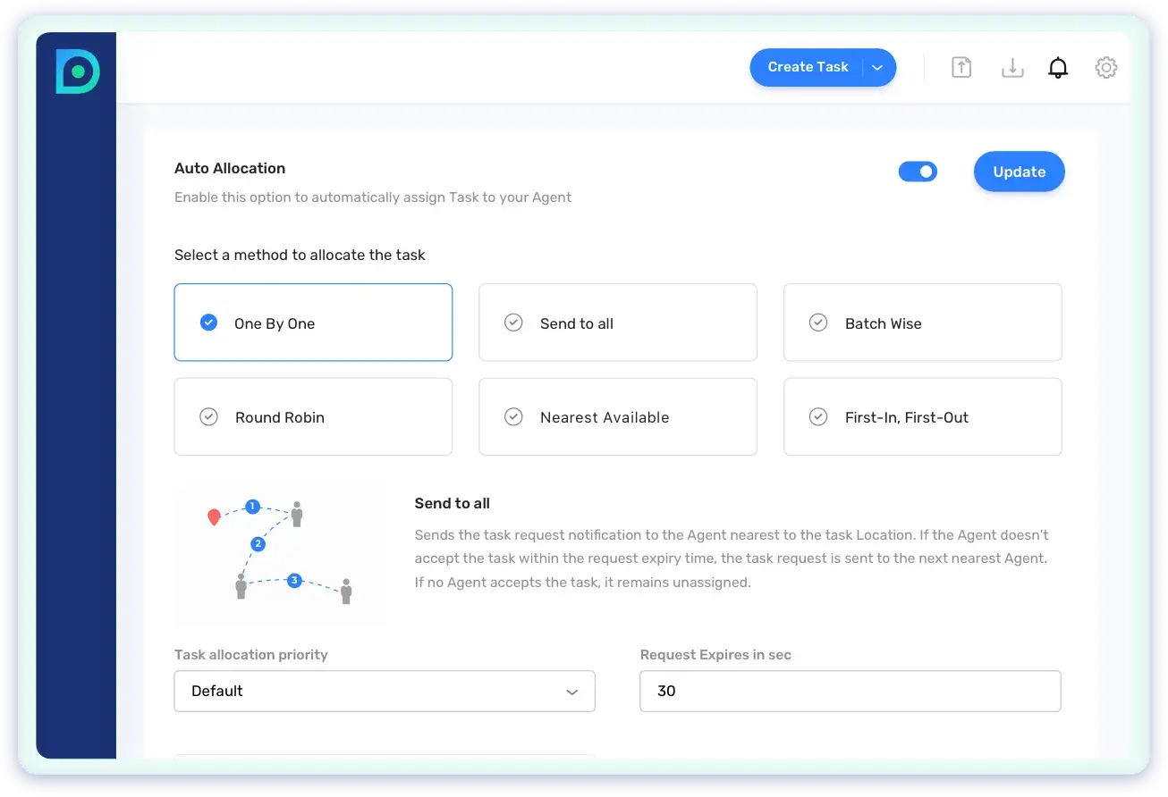The width and height of the screenshot is (1168, 797).
Task: Disable the Auto Allocation toggle
Action: 918,172
